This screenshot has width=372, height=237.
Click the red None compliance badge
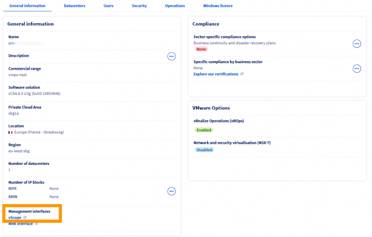coord(201,49)
